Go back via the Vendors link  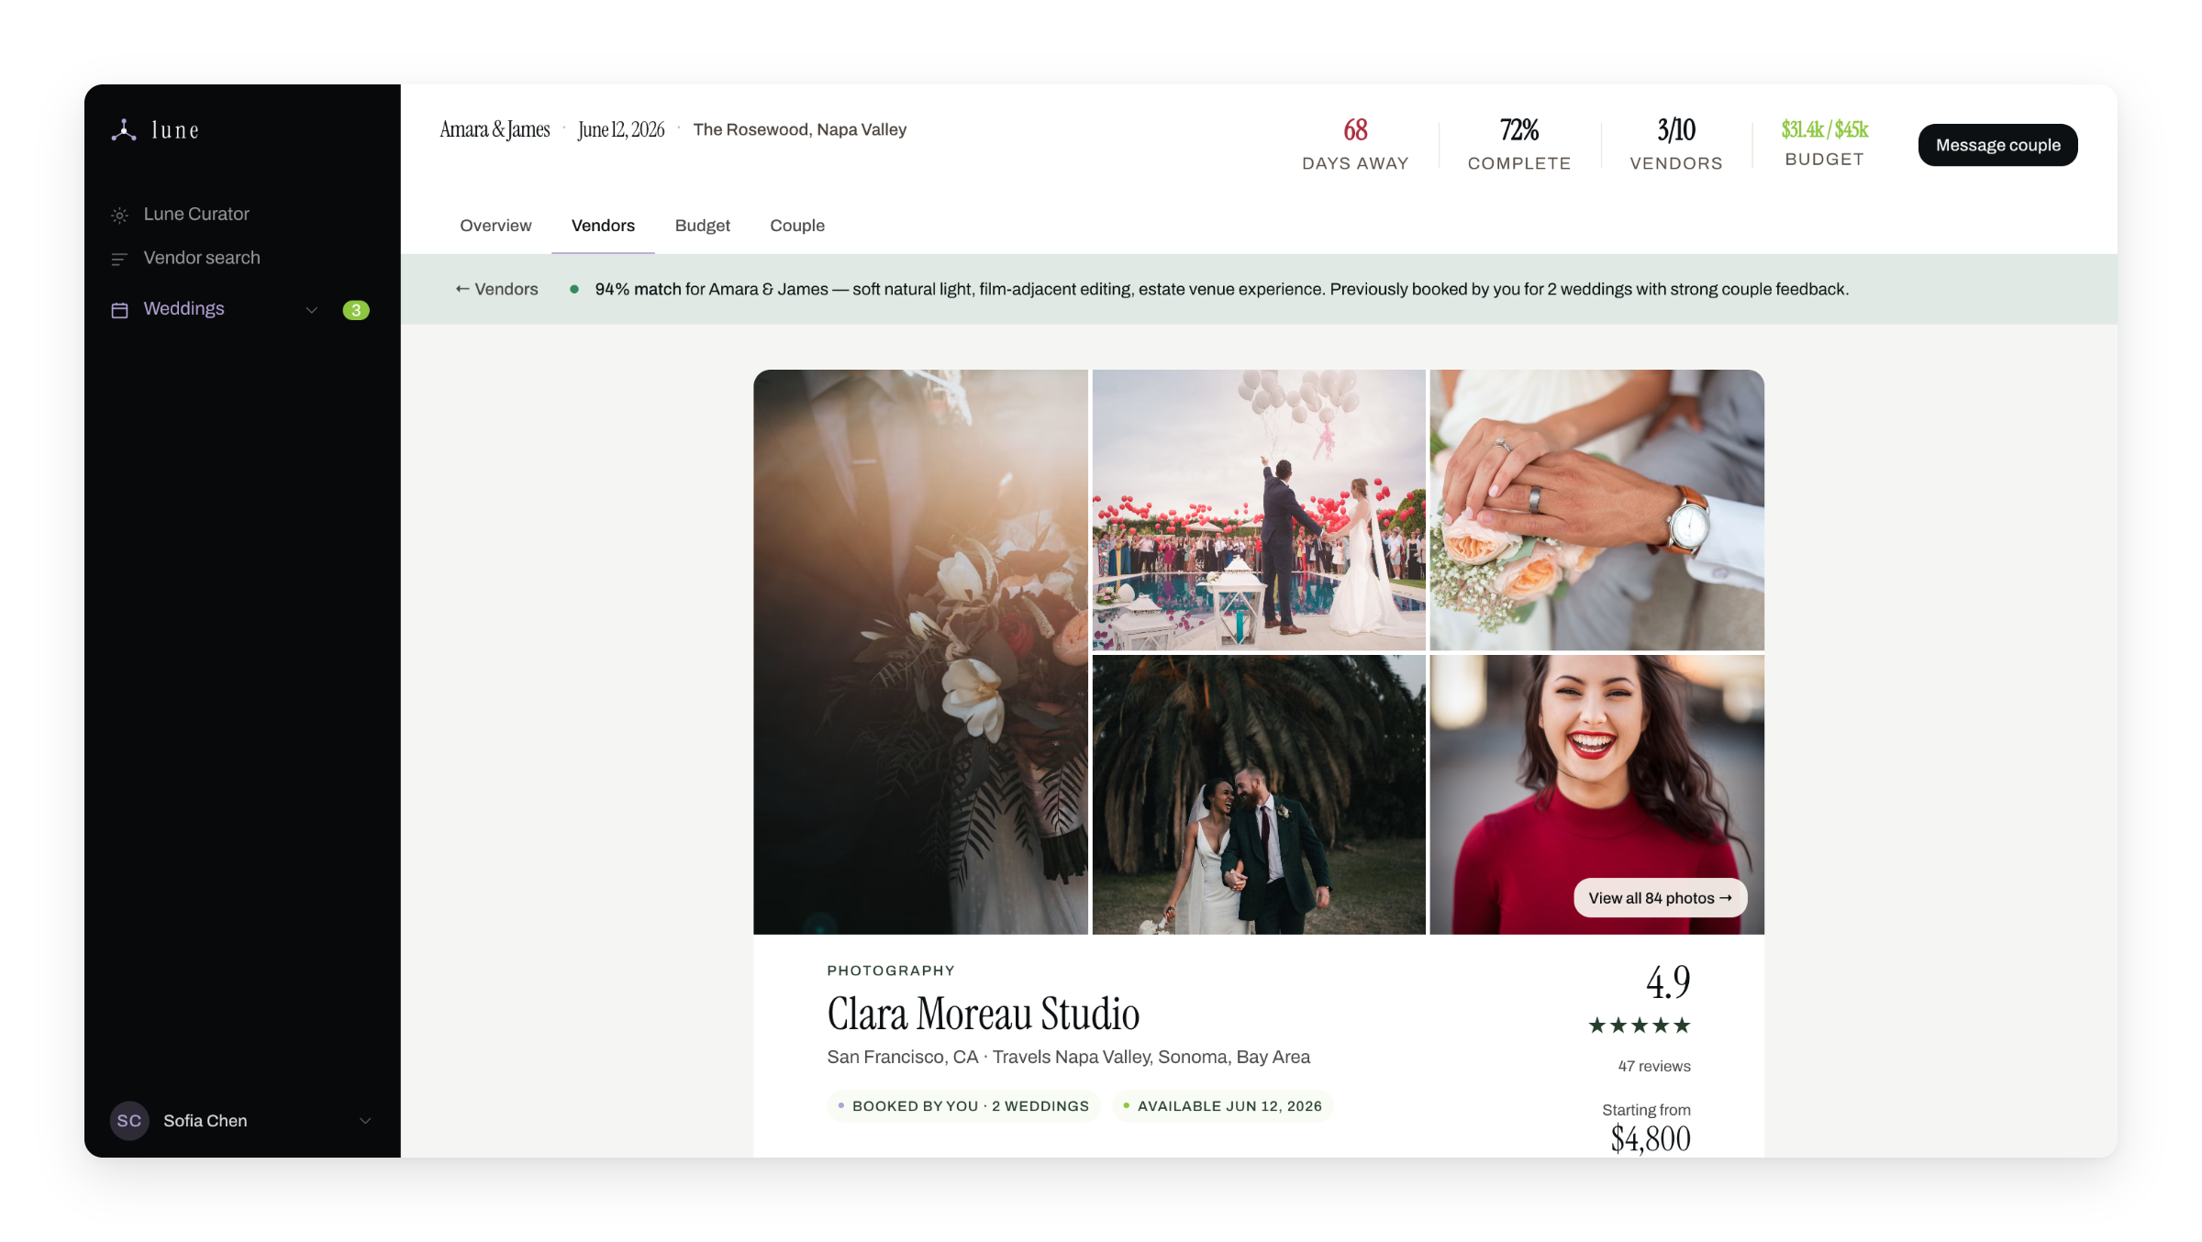point(496,289)
